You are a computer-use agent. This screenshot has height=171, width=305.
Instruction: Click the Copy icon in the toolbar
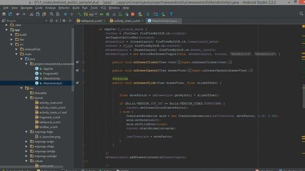[38, 14]
